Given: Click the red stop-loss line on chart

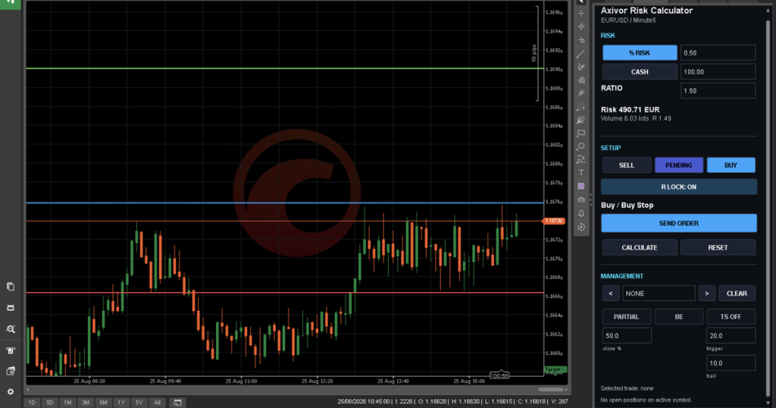Looking at the screenshot, I should click(x=285, y=293).
